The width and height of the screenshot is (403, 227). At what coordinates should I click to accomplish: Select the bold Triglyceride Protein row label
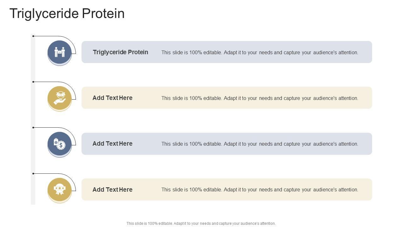(x=120, y=52)
